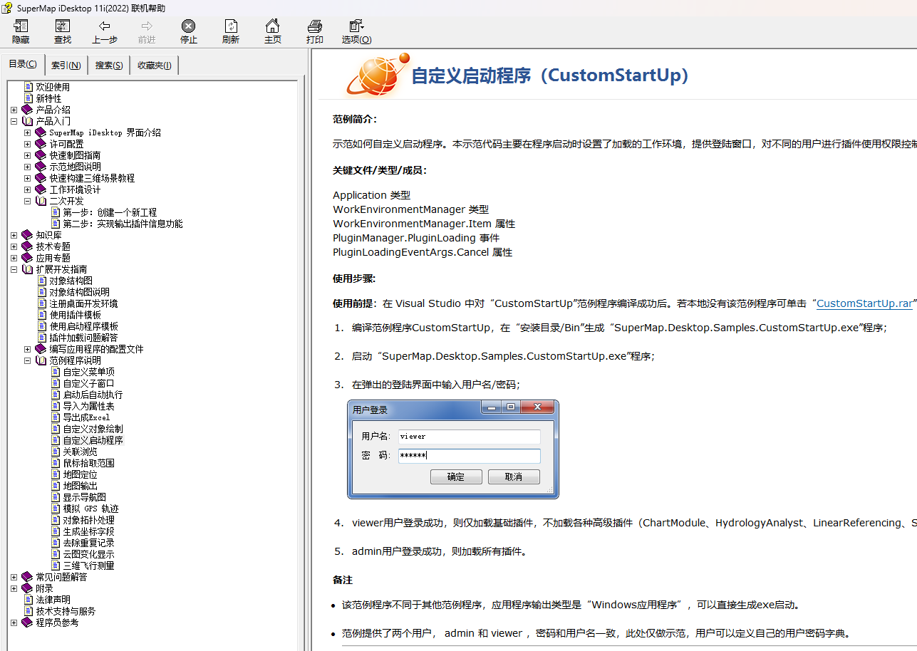
Task: Switch to the 搜索 tab
Action: tap(109, 66)
